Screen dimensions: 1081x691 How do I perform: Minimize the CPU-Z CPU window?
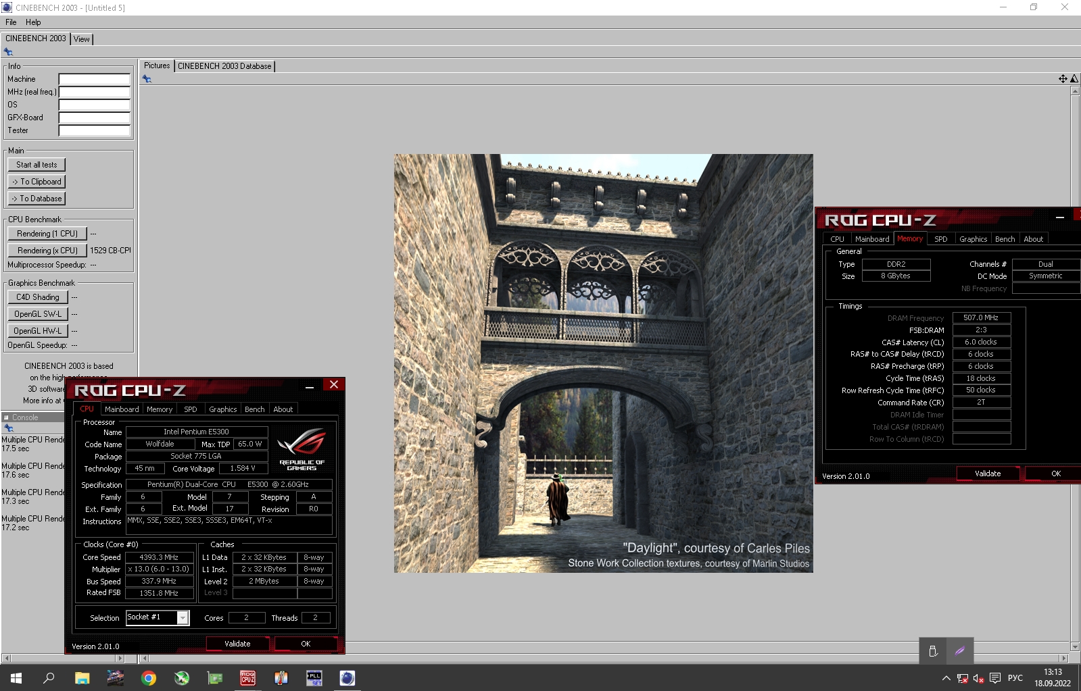pos(310,387)
